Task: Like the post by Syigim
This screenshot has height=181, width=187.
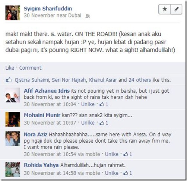Action: [x=10, y=68]
